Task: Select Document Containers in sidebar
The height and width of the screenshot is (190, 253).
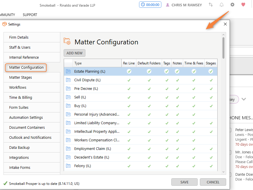Action: 32,128
